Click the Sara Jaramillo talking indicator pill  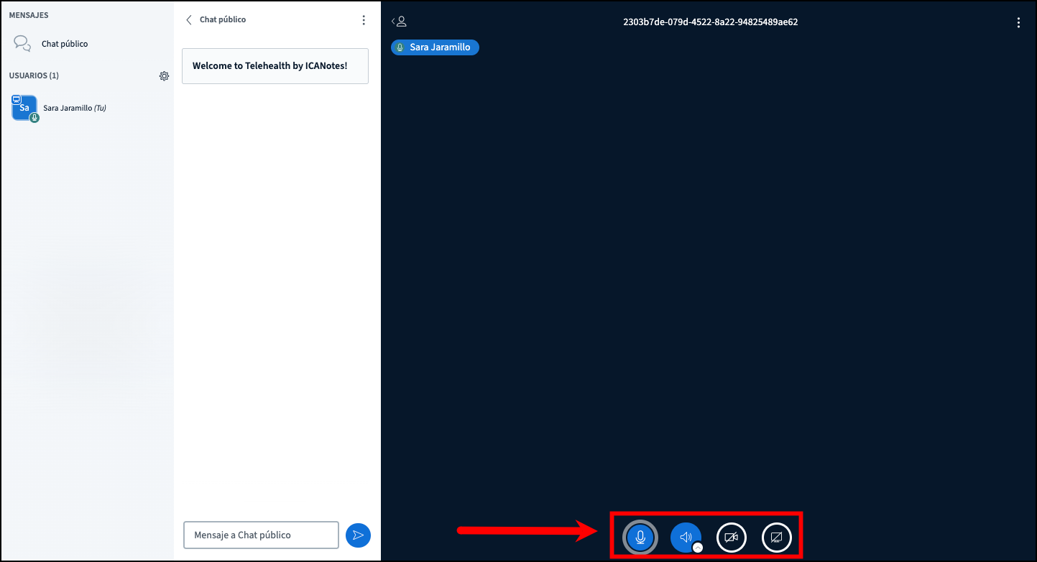435,47
